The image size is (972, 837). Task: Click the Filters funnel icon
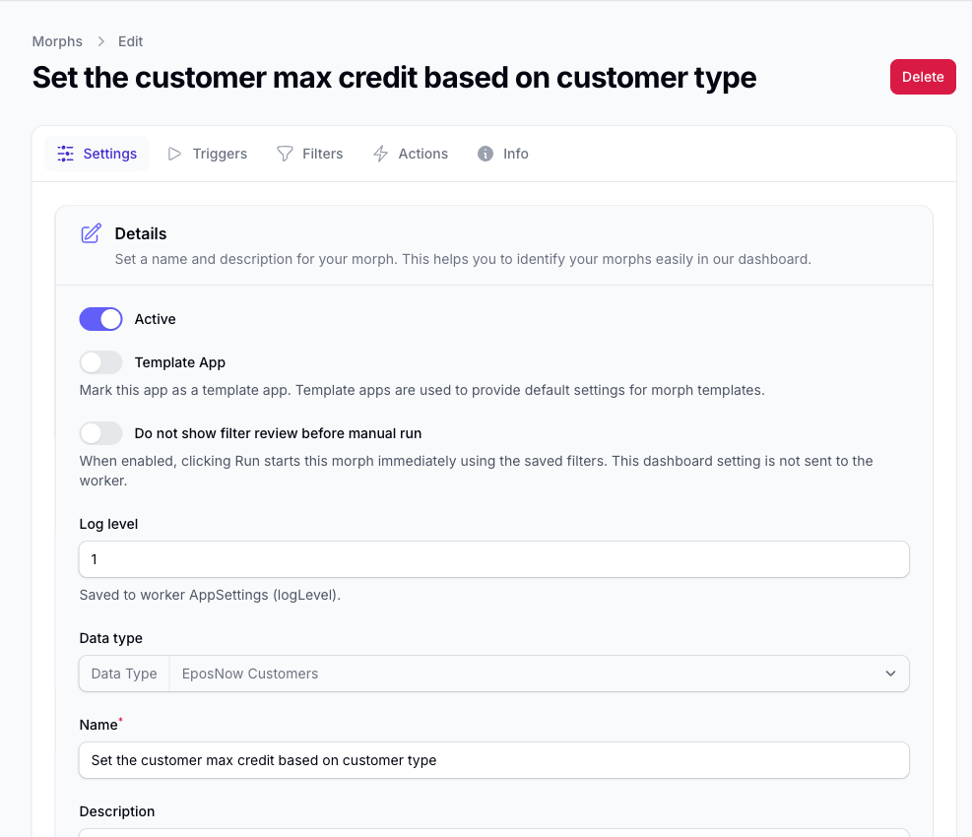pyautogui.click(x=285, y=154)
